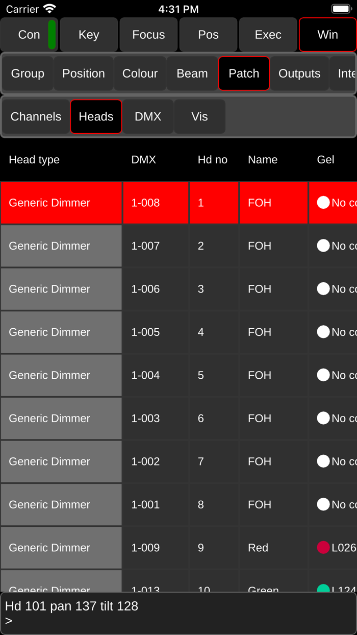Click the command line showing Hd 101
This screenshot has width=357, height=635.
tap(178, 612)
